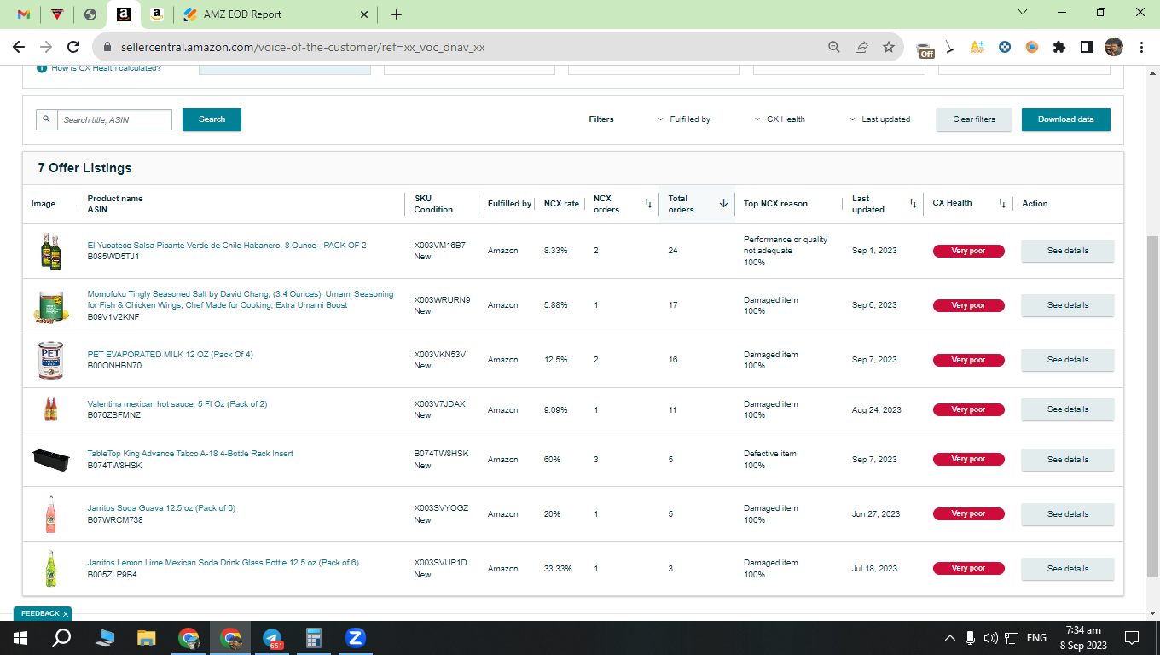Expand the Last updated filter
Viewport: 1160px width, 655px height.
pos(879,119)
